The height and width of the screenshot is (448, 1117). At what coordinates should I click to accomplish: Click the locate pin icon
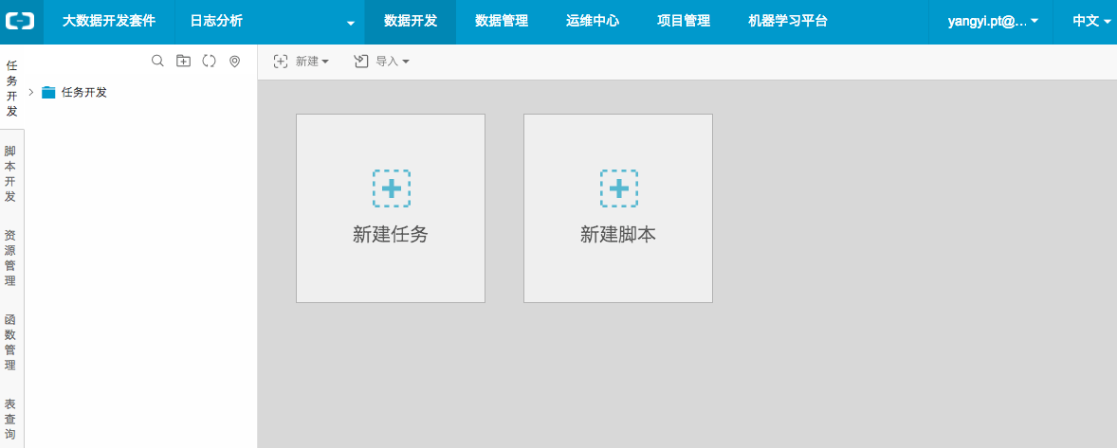tap(234, 62)
